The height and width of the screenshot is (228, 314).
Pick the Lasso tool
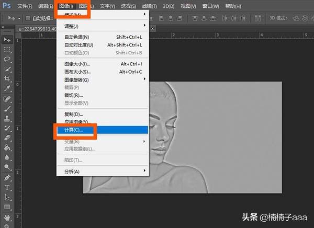click(7, 59)
